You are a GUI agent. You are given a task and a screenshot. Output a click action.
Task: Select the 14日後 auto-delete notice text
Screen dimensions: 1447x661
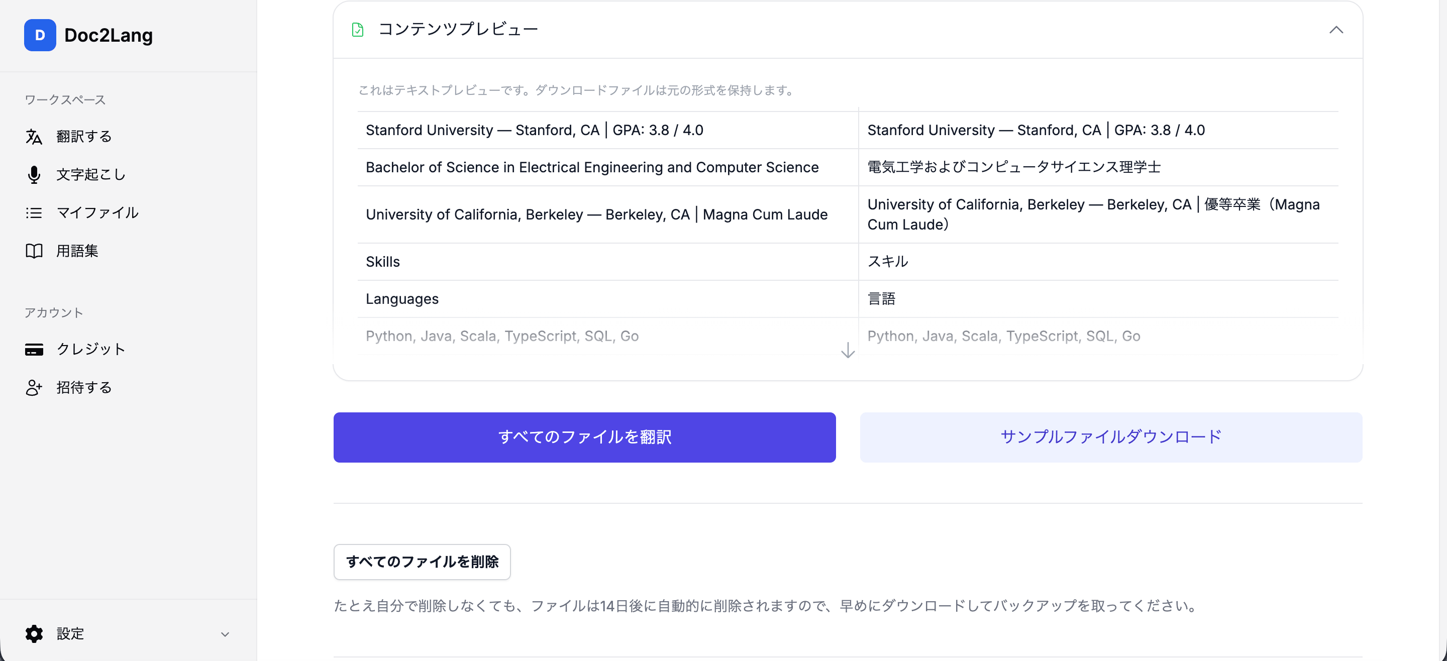pos(767,606)
